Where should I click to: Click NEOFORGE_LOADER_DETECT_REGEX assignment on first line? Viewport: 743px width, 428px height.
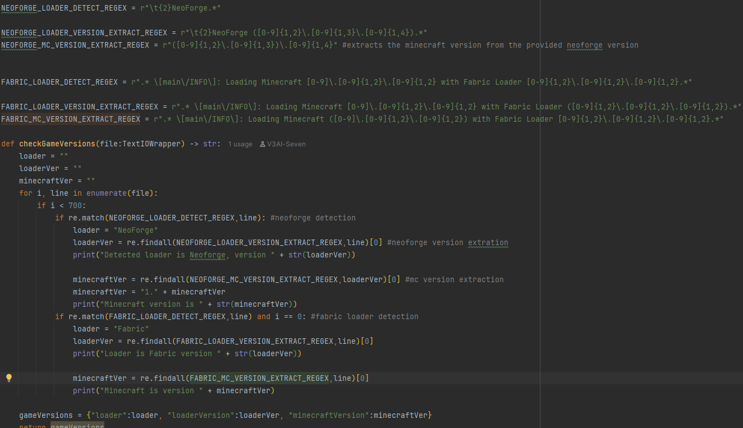(63, 8)
